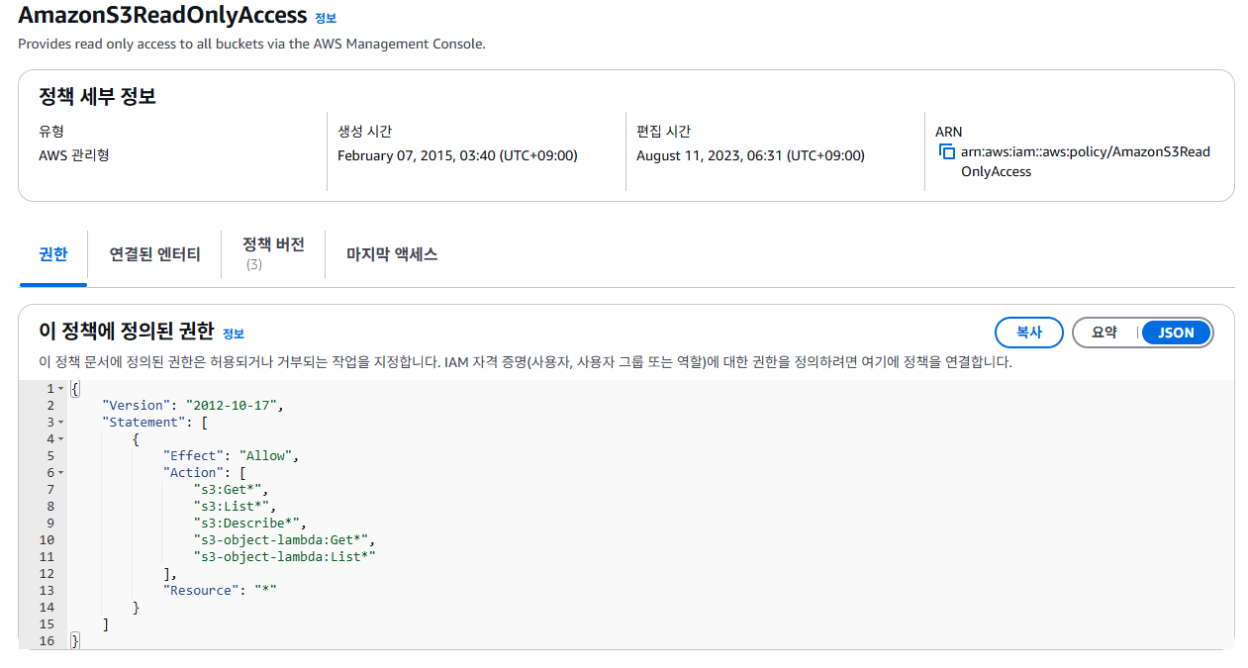
Task: Click the "Resource": "*" code line
Action: 220,591
